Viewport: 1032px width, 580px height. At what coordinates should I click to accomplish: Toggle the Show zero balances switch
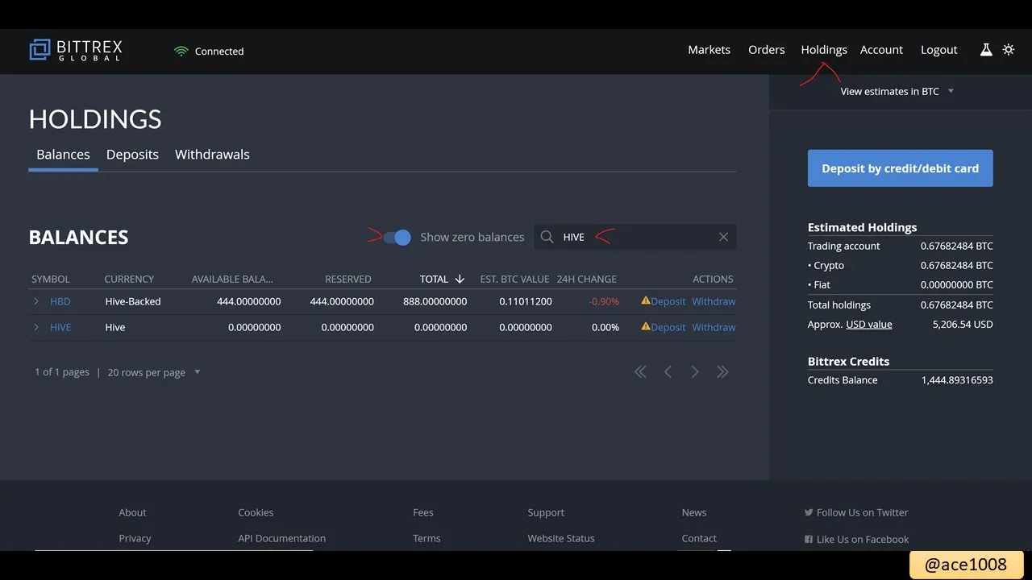(397, 237)
